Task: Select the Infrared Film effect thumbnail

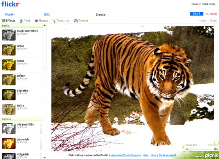Action: click(x=9, y=128)
